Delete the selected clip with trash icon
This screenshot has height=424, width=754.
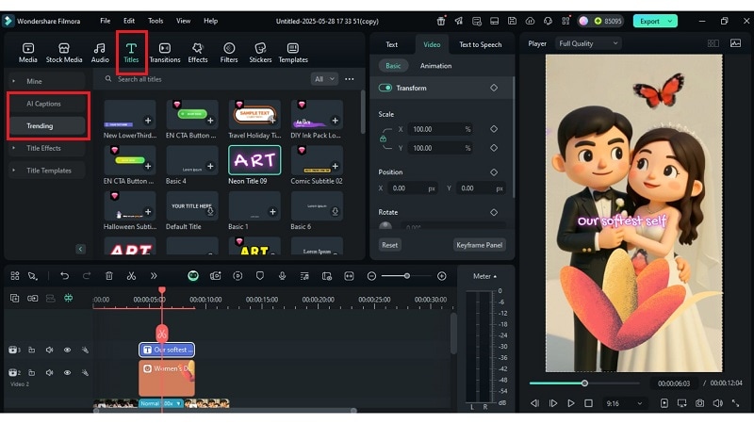point(109,276)
